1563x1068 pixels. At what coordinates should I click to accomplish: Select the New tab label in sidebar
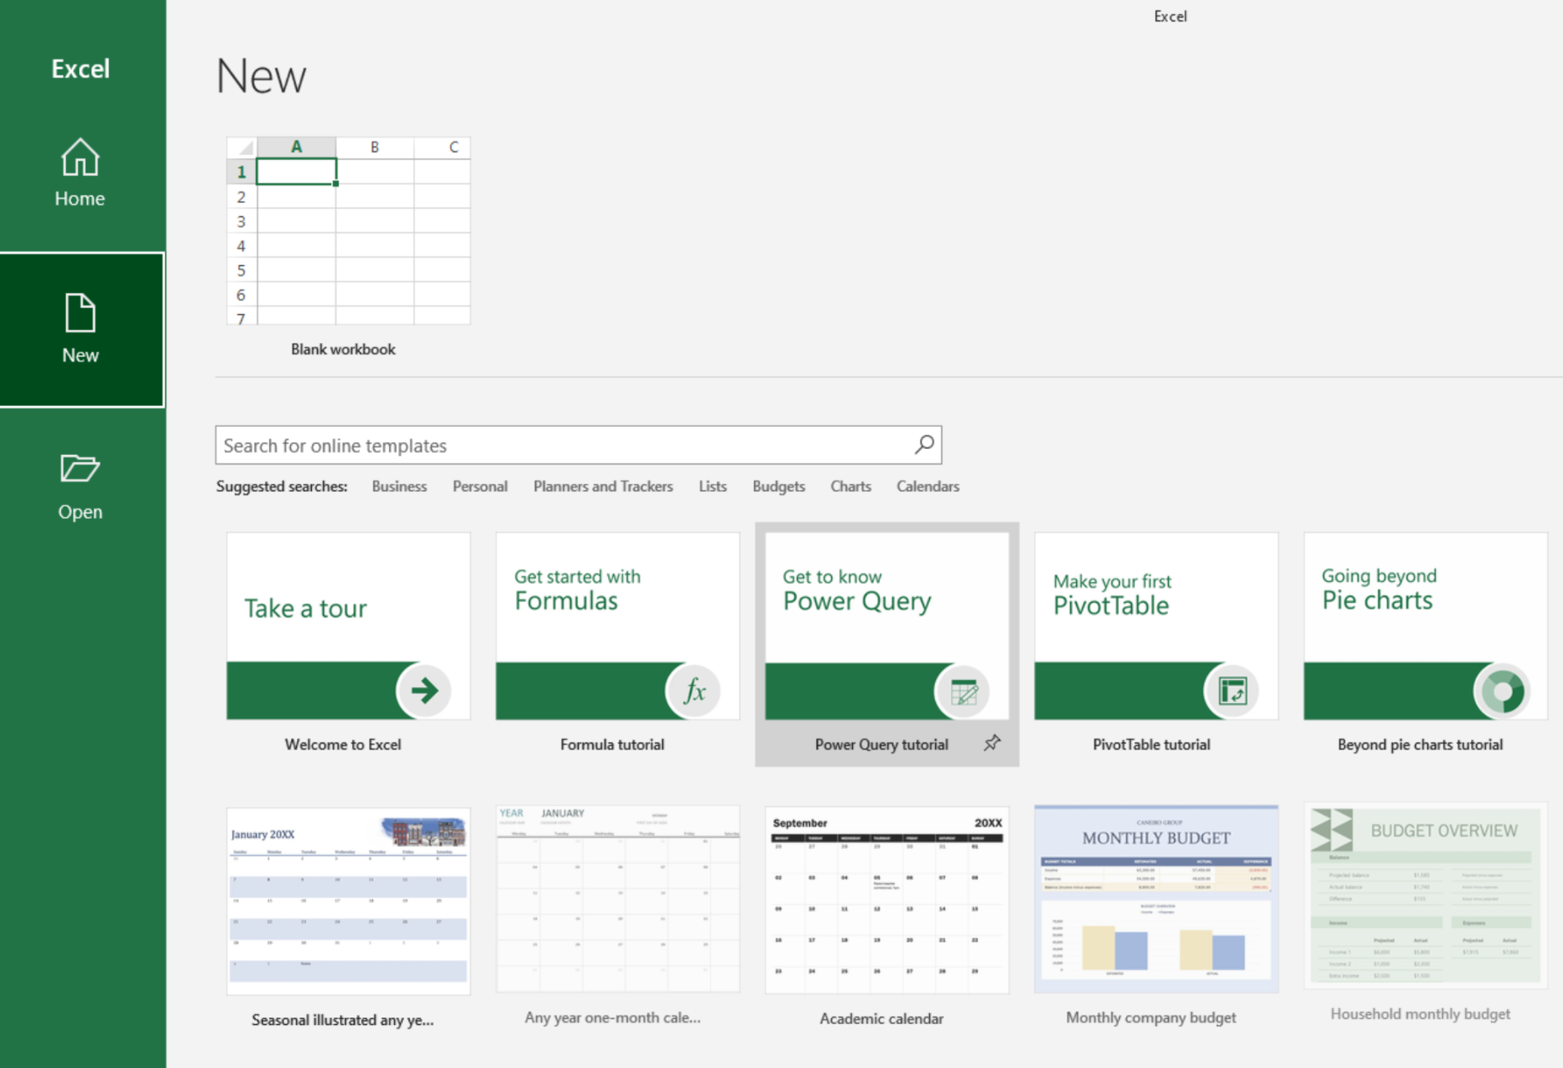tap(80, 355)
